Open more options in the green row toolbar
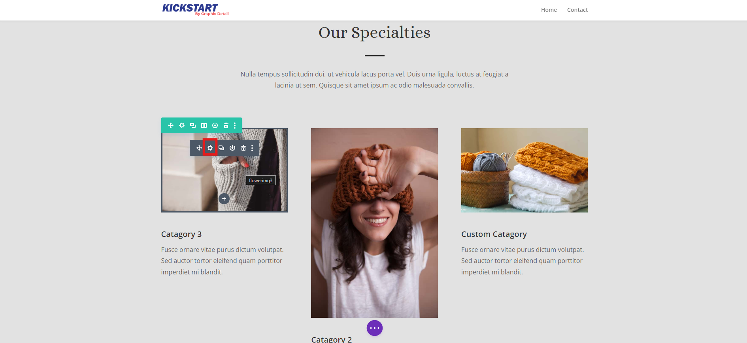This screenshot has width=747, height=343. point(235,125)
